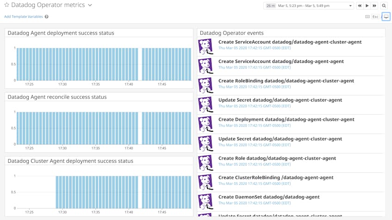The width and height of the screenshot is (392, 220).
Task: Click the Datadog logo beside Create Deployment event
Action: pos(206,123)
